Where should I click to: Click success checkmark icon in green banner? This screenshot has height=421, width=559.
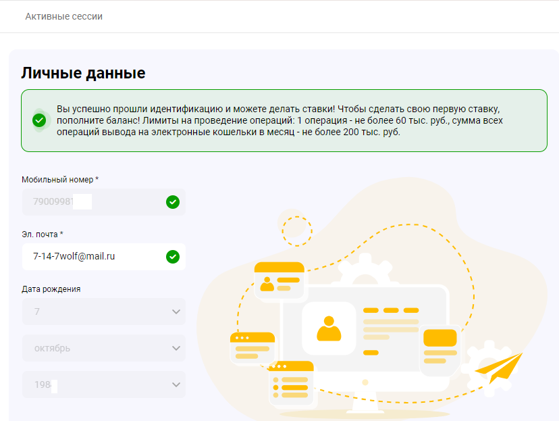point(39,120)
